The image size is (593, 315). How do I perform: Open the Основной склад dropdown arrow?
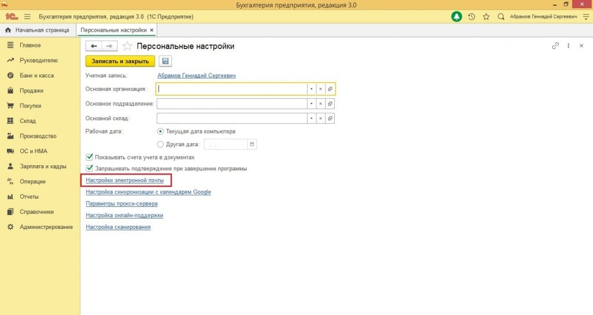pyautogui.click(x=311, y=118)
